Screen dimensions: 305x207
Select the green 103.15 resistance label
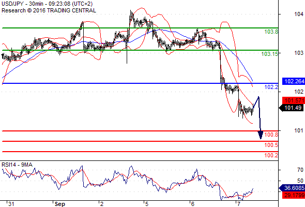pyautogui.click(x=270, y=54)
